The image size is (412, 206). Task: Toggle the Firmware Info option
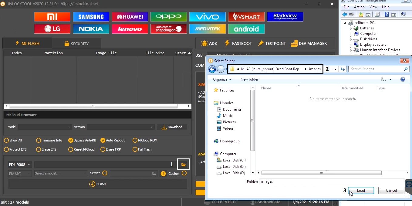[x=49, y=140]
